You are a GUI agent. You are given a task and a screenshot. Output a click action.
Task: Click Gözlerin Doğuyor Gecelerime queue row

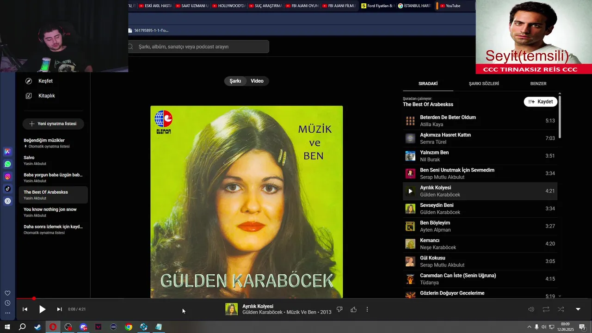click(480, 294)
